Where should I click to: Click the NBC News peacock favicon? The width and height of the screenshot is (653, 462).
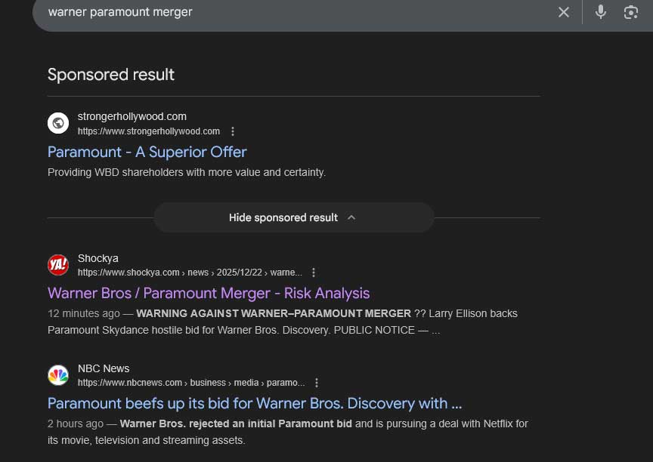point(58,375)
